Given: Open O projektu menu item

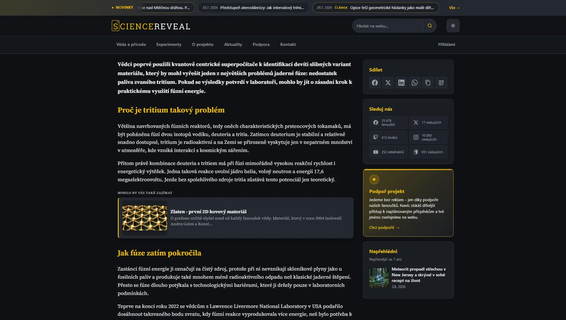Looking at the screenshot, I should (203, 44).
